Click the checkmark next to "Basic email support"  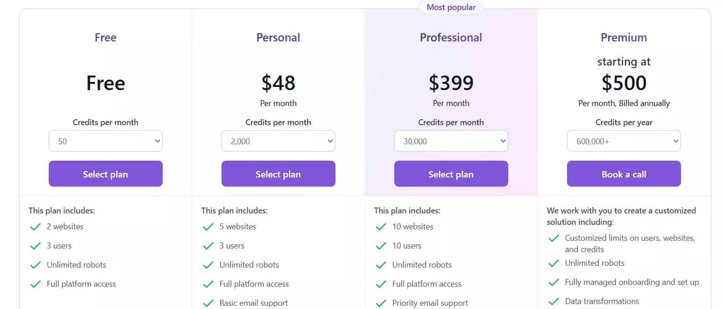click(208, 303)
